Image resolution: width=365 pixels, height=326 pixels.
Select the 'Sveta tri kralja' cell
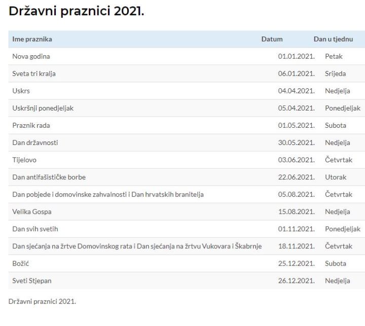[x=34, y=74]
